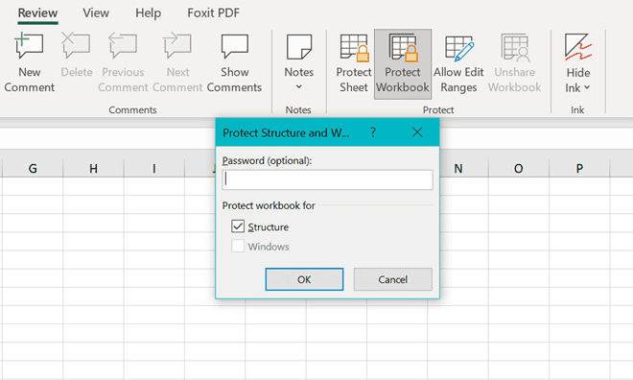Select column P header
This screenshot has width=633, height=380.
(x=579, y=168)
